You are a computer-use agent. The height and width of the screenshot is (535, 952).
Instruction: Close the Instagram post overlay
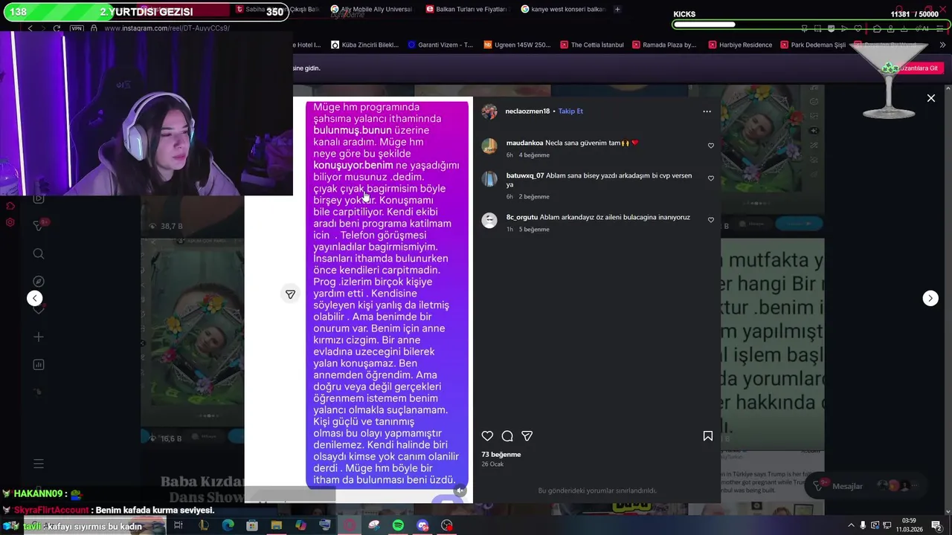point(930,98)
